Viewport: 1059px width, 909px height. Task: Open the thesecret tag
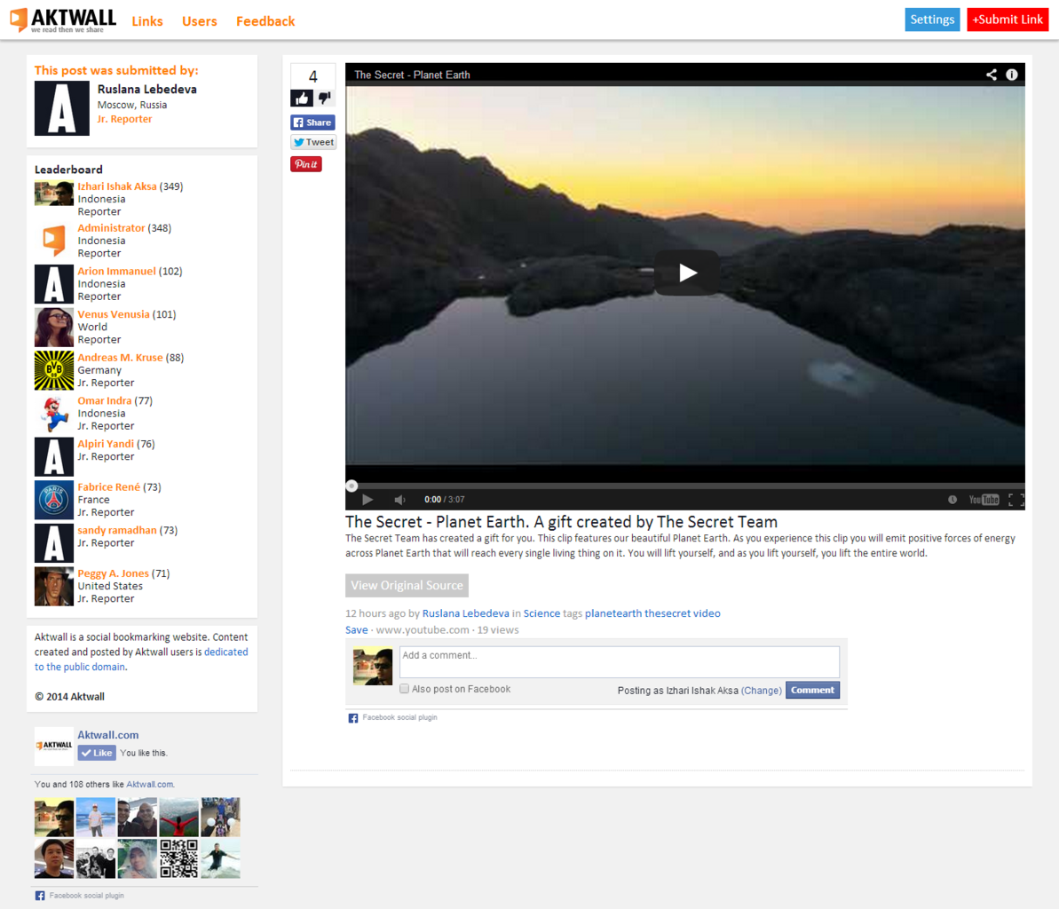coord(668,613)
